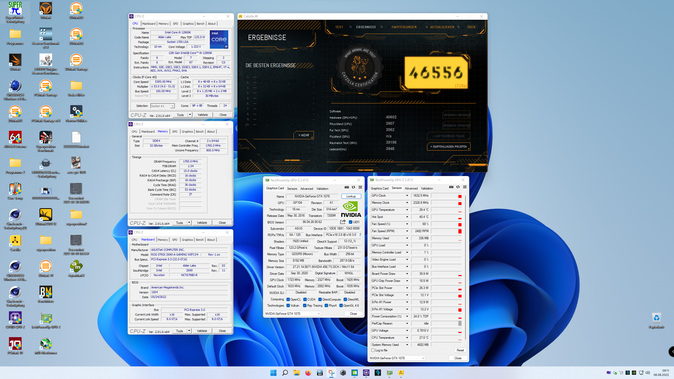Click GPU-Z Sensors vertical scrollbar

point(465,267)
